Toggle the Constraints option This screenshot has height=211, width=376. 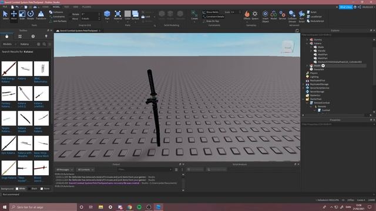pos(57,16)
